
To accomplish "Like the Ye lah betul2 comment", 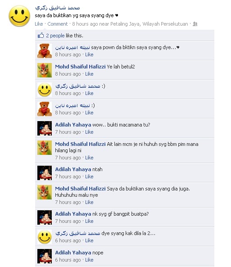I will (89, 74).
